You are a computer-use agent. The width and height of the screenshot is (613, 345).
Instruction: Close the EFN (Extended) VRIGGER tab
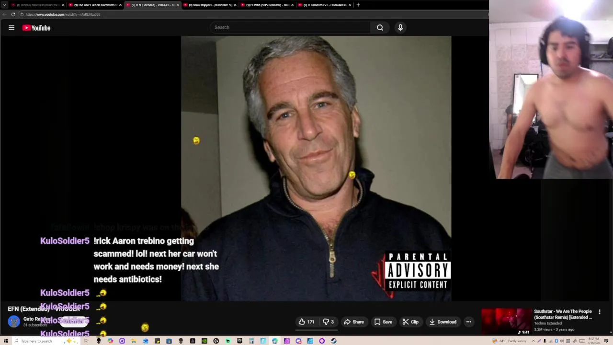(178, 5)
